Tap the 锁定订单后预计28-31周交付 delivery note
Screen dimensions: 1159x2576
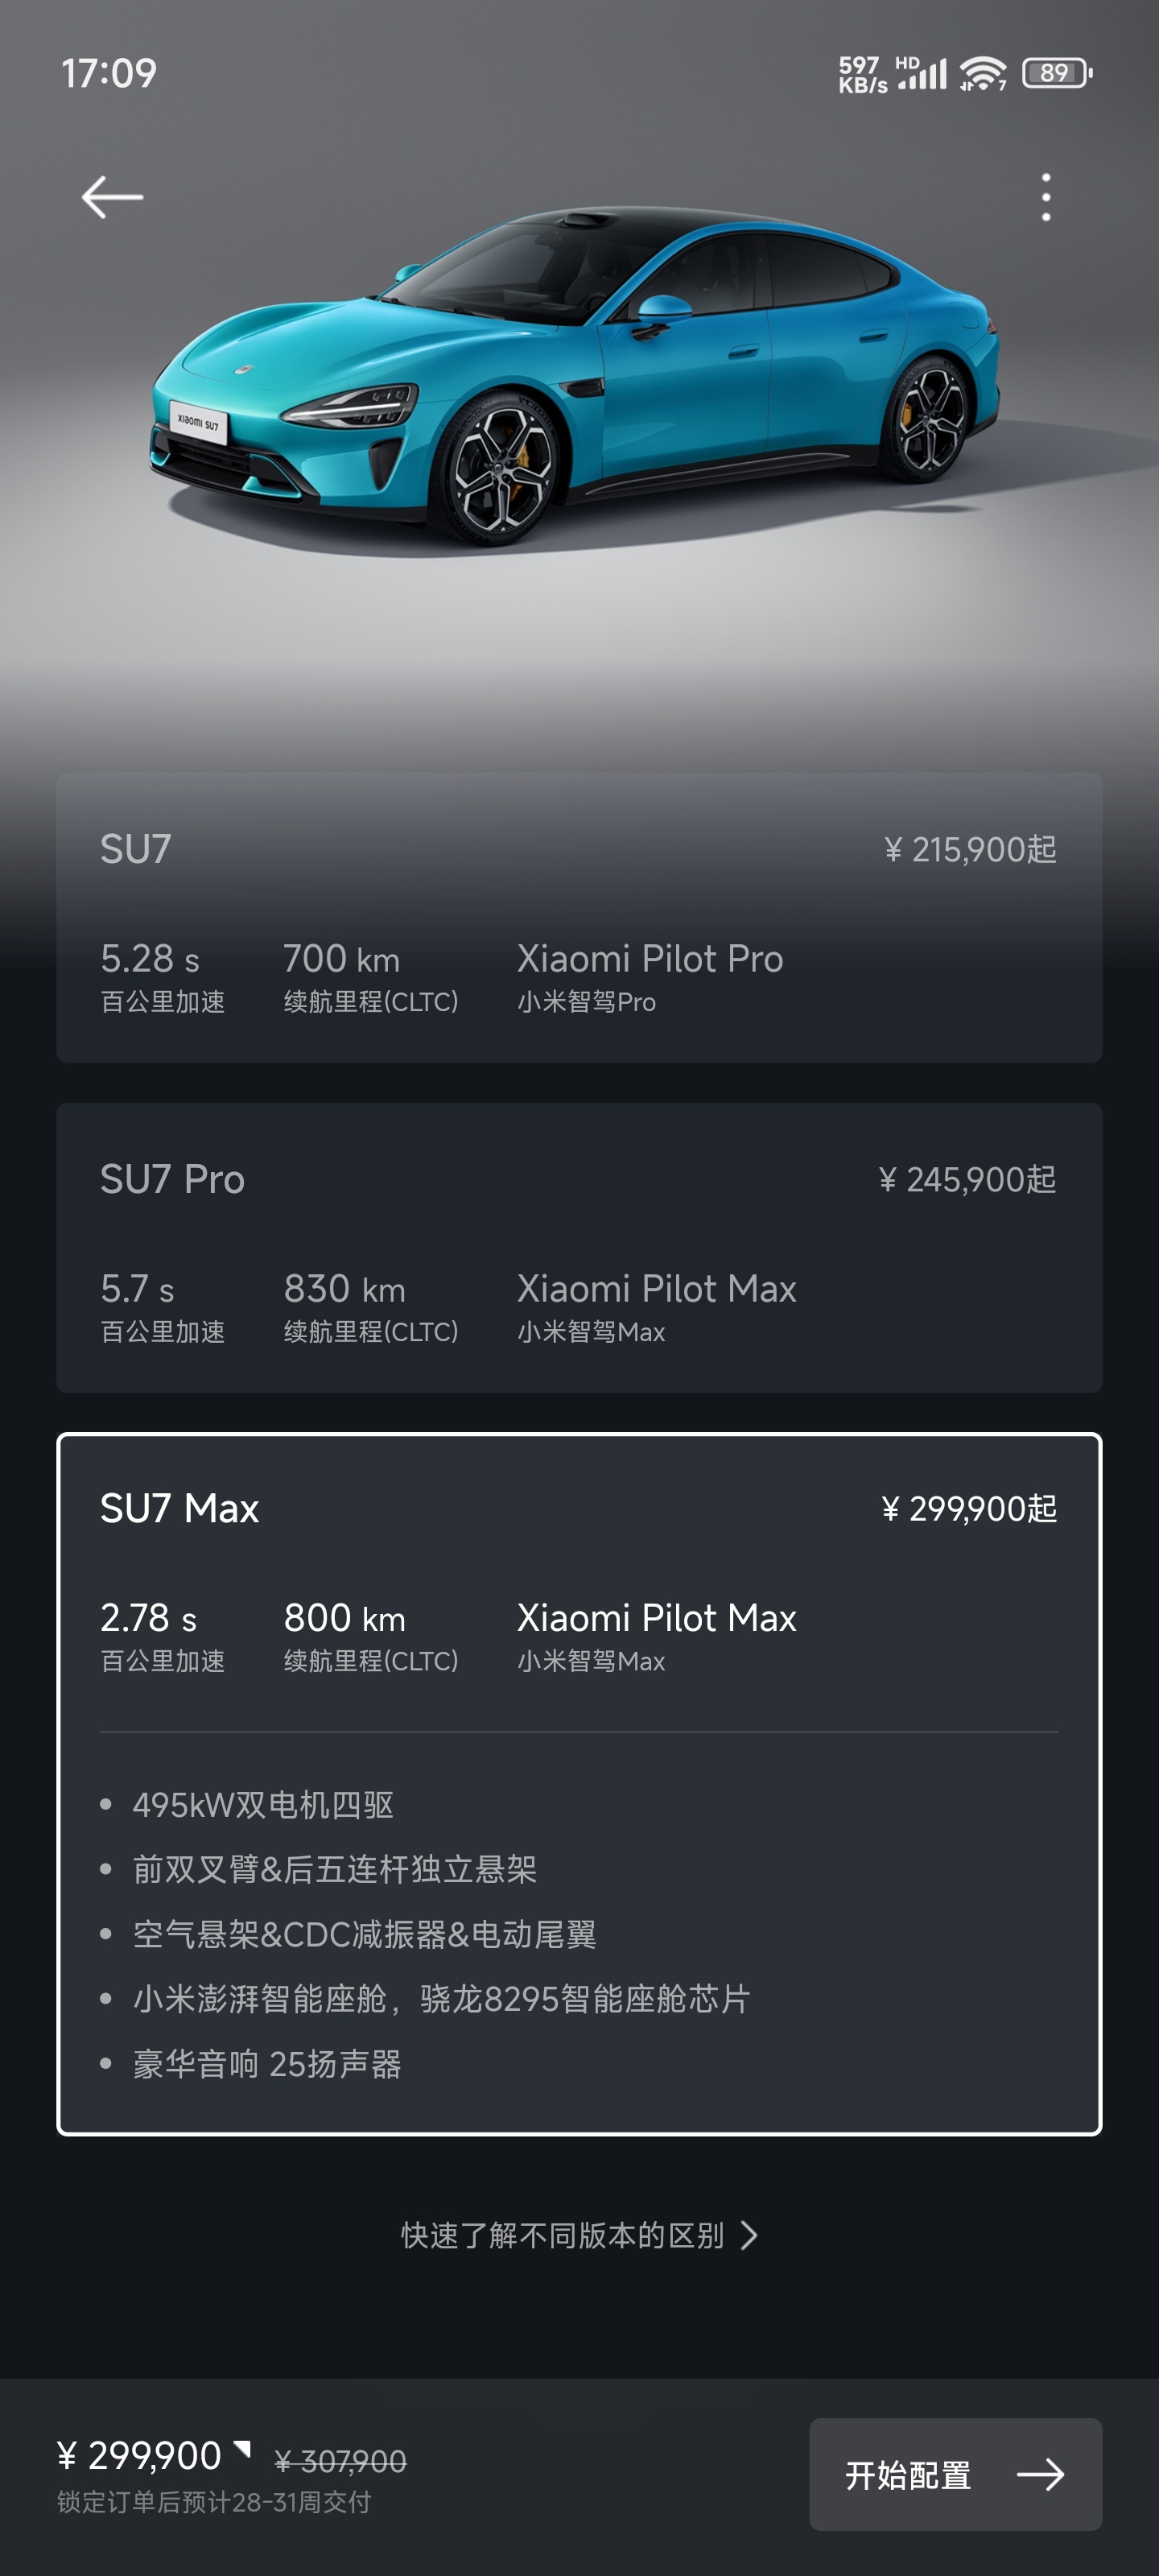[214, 2502]
